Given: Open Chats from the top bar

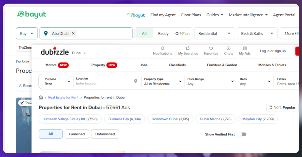Looking at the screenshot, I should [228, 51].
